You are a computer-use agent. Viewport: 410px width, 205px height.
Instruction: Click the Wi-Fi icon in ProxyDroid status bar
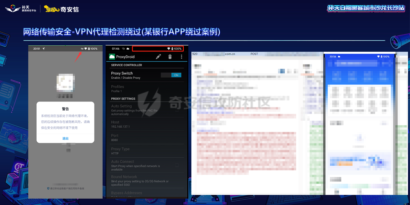pyautogui.click(x=169, y=48)
